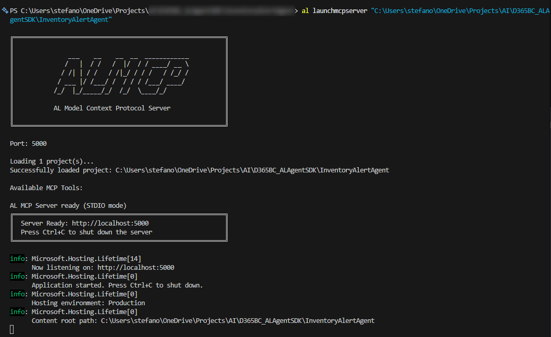Click the "Port: 5000" line
551x337 pixels.
(x=28, y=143)
